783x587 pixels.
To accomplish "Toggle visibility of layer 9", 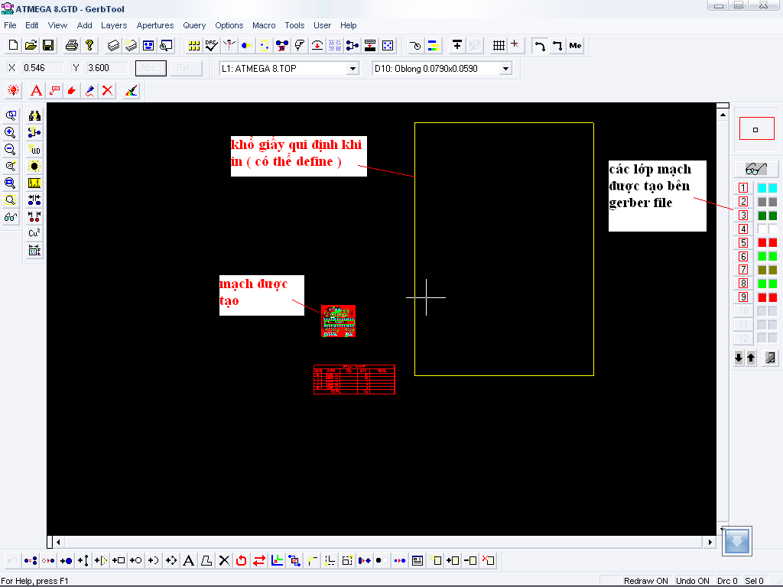I will (743, 297).
